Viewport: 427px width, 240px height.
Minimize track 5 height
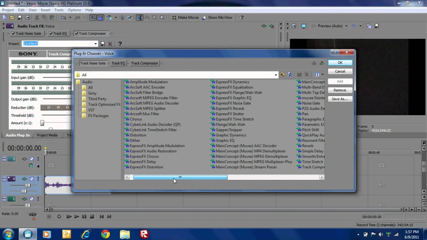tap(4, 197)
